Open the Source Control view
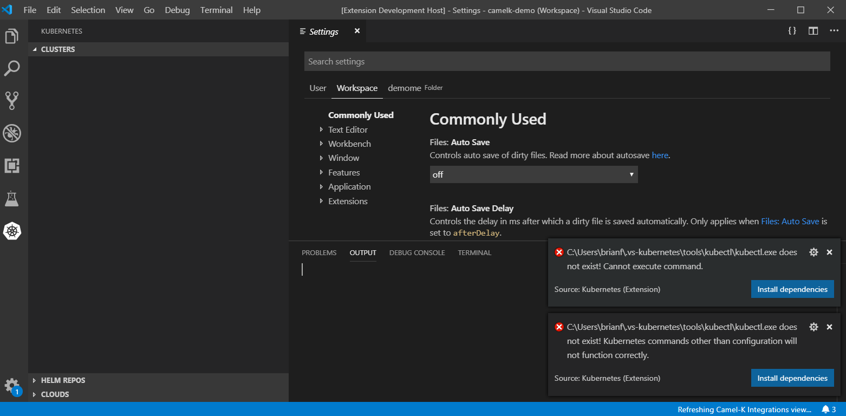846x416 pixels. (12, 100)
